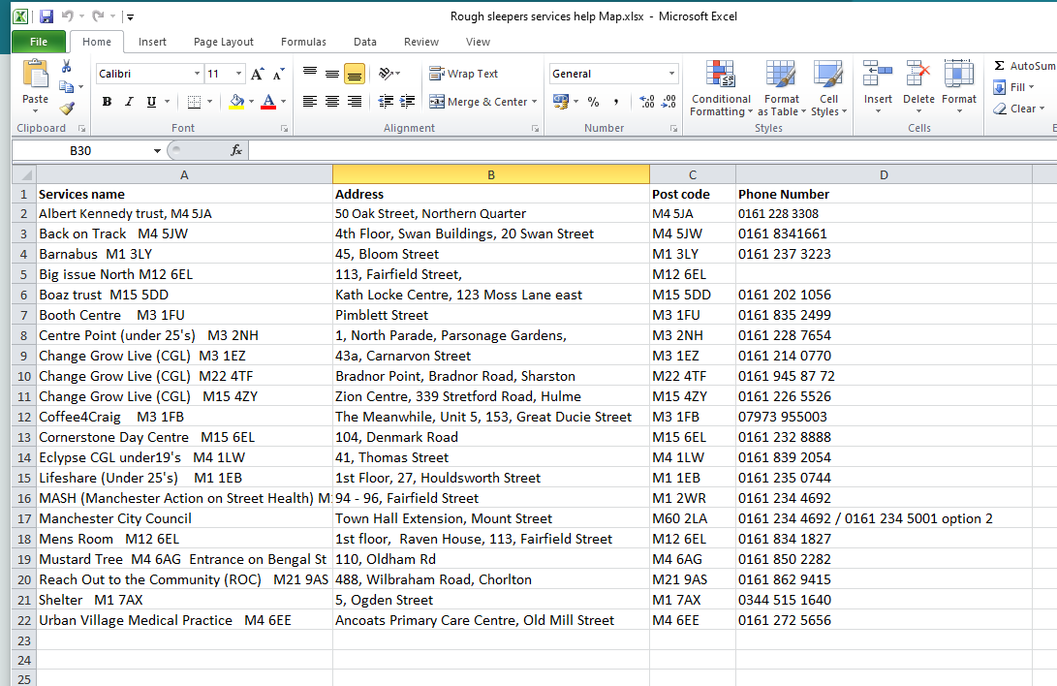Toggle Align Text Left
Image resolution: width=1057 pixels, height=686 pixels.
(310, 102)
